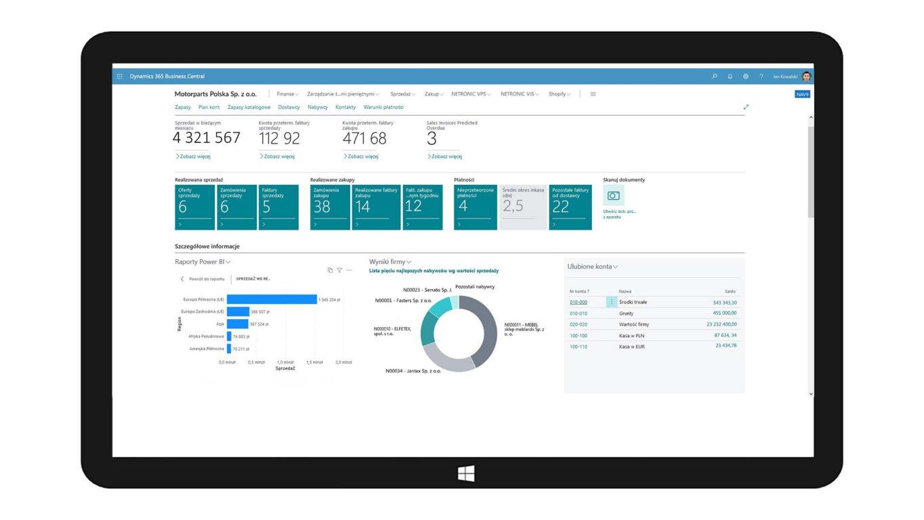The image size is (924, 520).
Task: Open row options dots for account 010-000
Action: [612, 302]
